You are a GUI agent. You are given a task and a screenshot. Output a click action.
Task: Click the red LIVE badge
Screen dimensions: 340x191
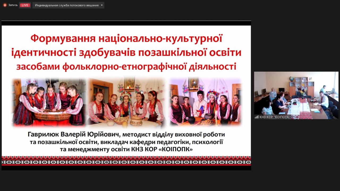click(x=25, y=5)
